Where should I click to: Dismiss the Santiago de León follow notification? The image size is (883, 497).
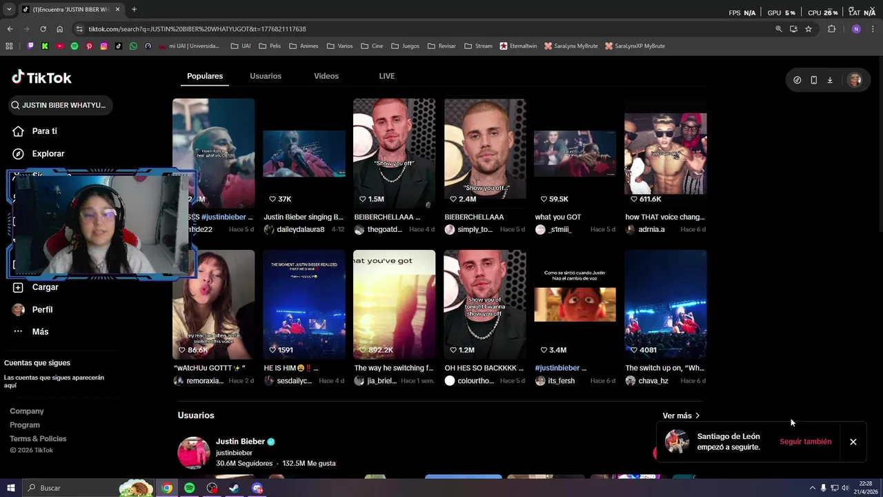point(853,442)
